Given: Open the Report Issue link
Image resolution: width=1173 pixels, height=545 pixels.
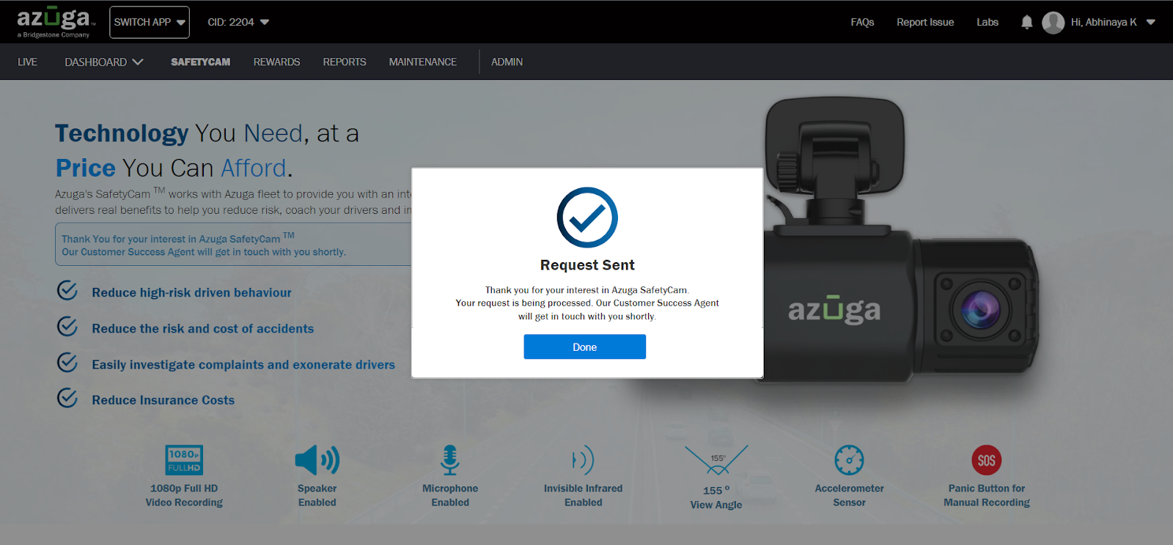Looking at the screenshot, I should pos(925,22).
